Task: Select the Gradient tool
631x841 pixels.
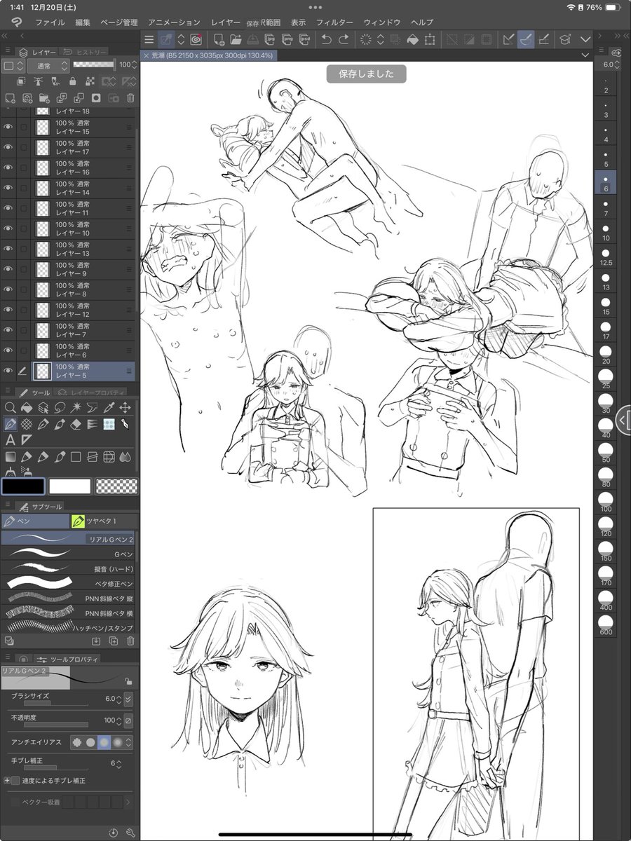Action: coord(10,457)
